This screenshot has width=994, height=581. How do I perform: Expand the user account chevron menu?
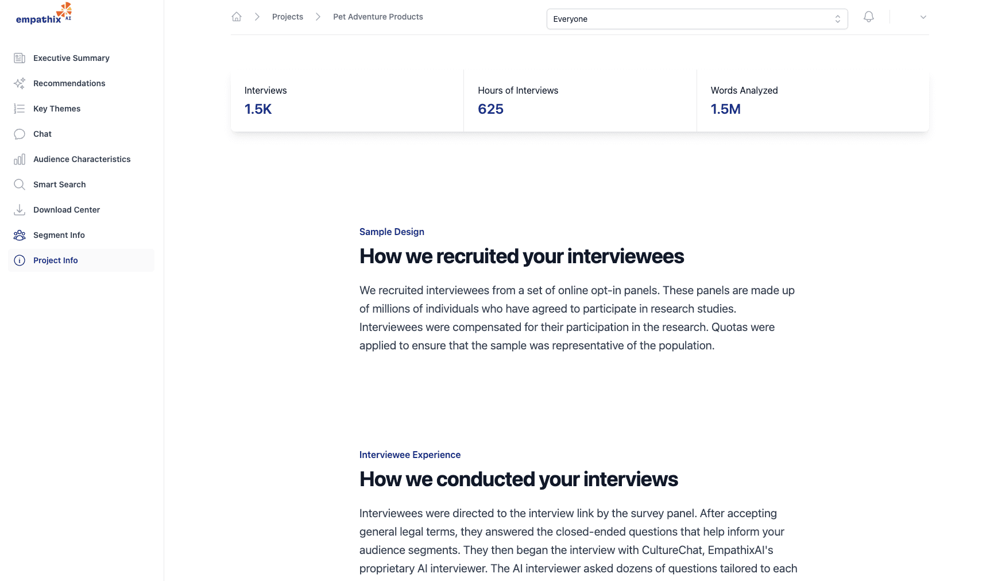(x=923, y=17)
